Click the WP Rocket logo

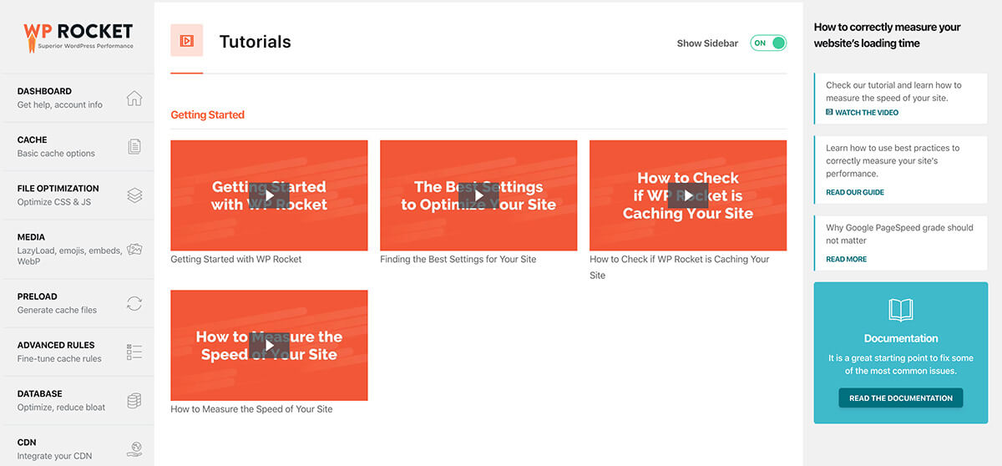pyautogui.click(x=77, y=36)
